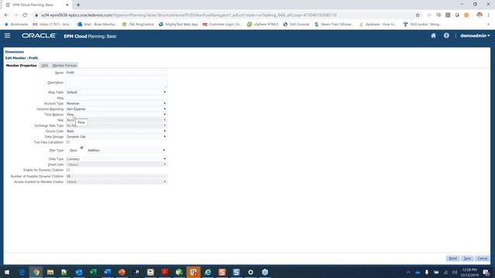Viewport: 495px width, 278px height.
Task: Open File Explorer from the taskbar
Action: [50, 272]
